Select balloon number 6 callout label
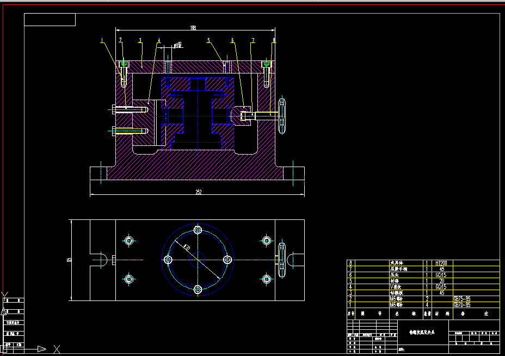This screenshot has width=505, height=356. [x=232, y=41]
